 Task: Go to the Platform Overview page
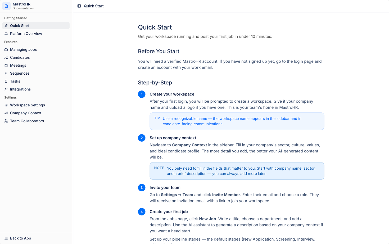pos(36,34)
